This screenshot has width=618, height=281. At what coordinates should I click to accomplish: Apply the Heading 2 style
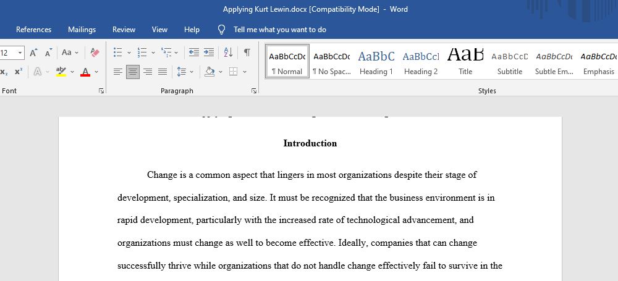pyautogui.click(x=420, y=61)
